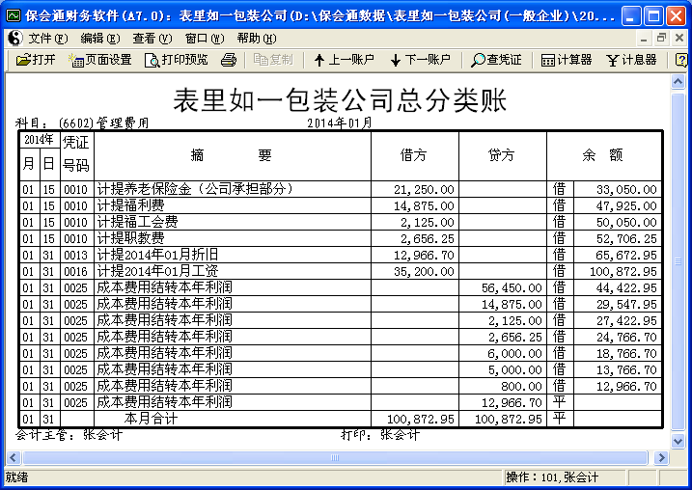
Task: Click 查凭证 to look up voucher
Action: click(496, 60)
